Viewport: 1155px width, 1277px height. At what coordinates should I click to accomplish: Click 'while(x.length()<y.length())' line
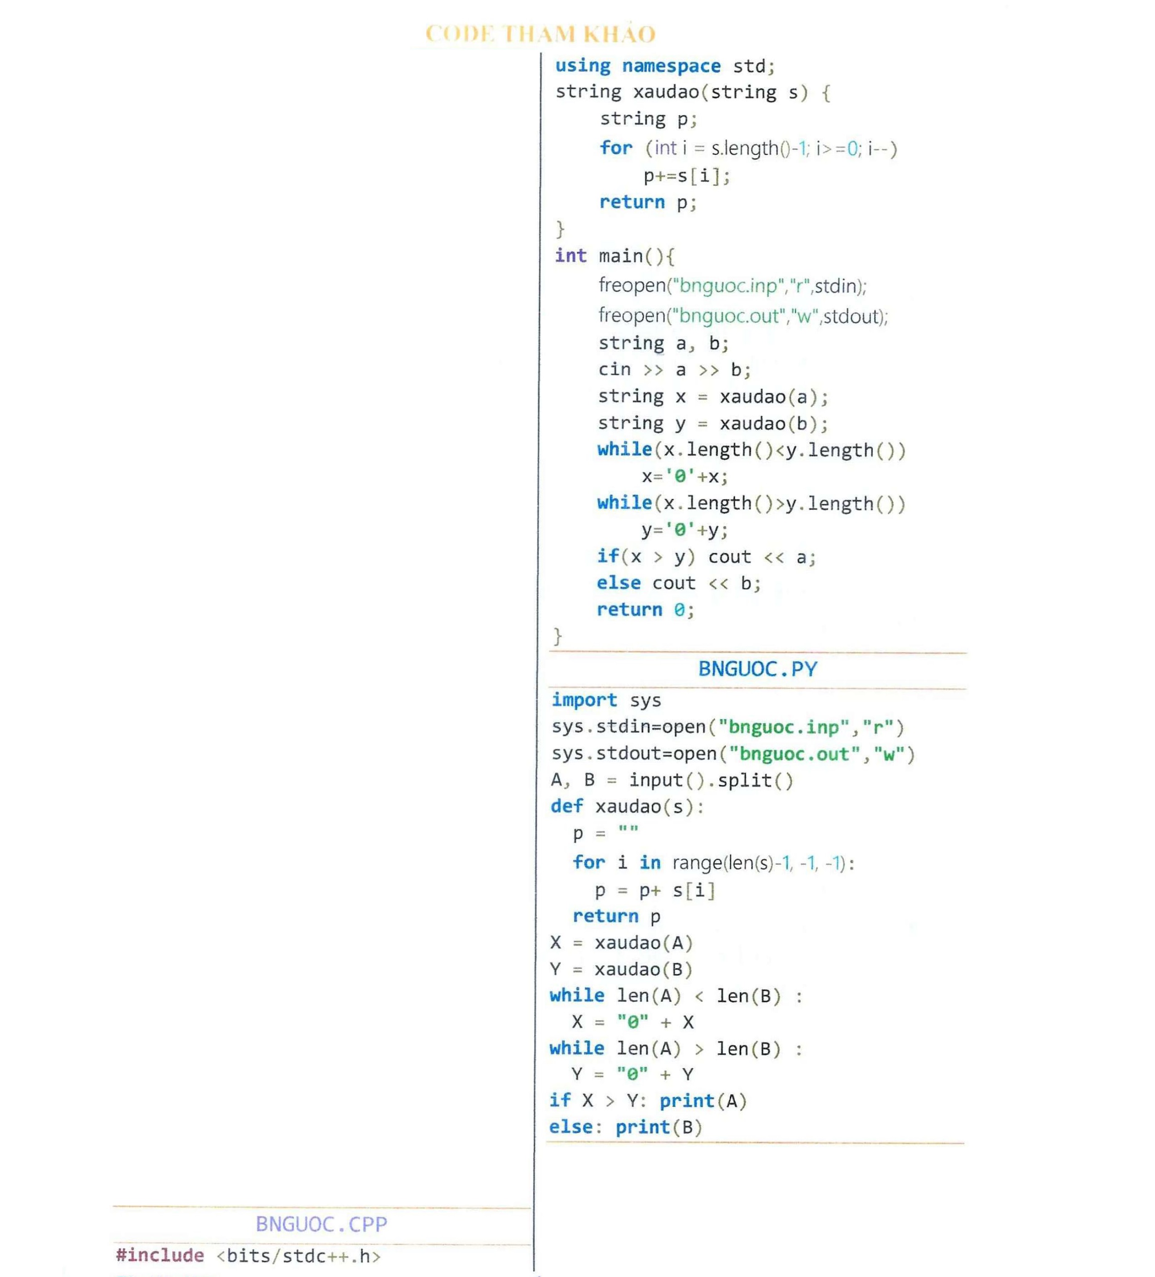(x=752, y=450)
